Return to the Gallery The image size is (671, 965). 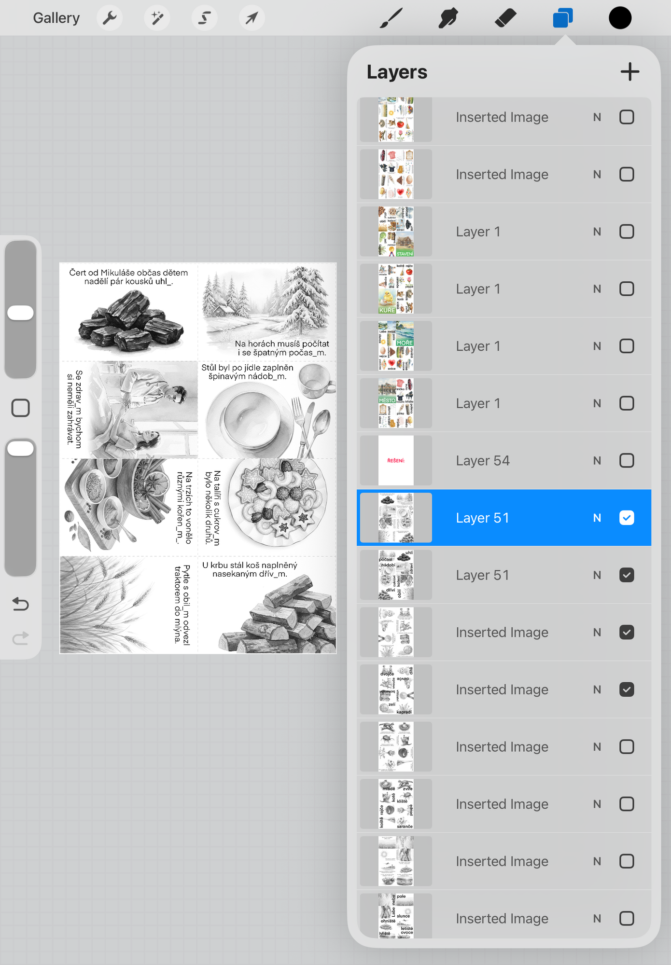point(56,18)
